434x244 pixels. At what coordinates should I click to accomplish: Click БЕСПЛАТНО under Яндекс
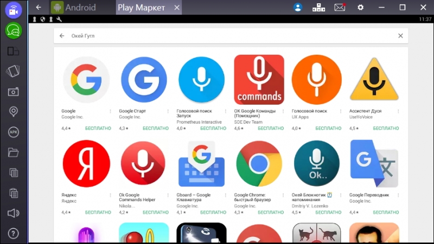98,213
